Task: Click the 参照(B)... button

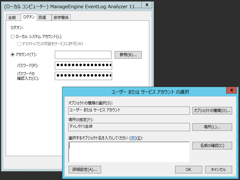Action: (128, 55)
